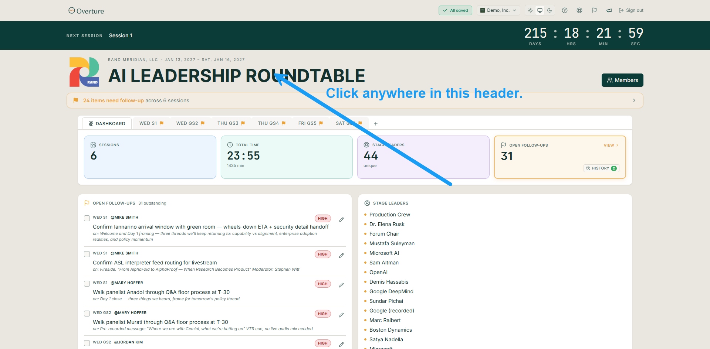Switch to the WED GS2 tab
This screenshot has height=349, width=710.
click(190, 123)
